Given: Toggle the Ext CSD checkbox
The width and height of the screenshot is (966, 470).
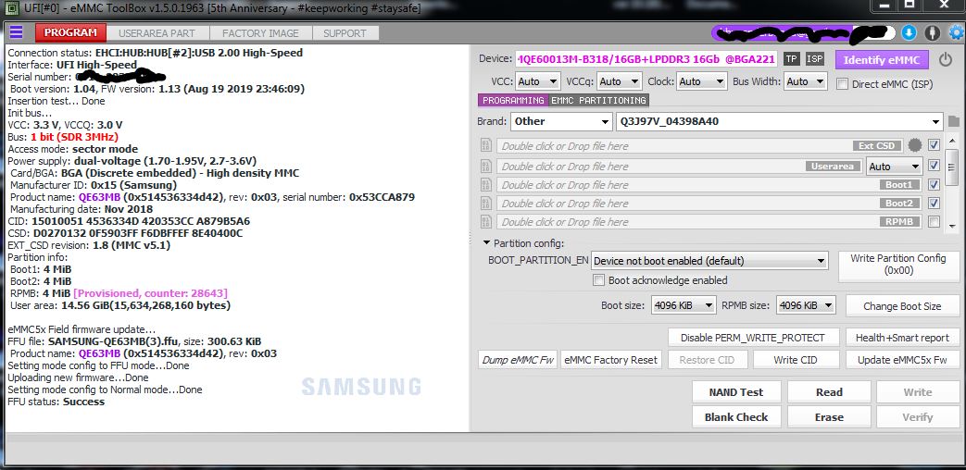Looking at the screenshot, I should click(934, 145).
